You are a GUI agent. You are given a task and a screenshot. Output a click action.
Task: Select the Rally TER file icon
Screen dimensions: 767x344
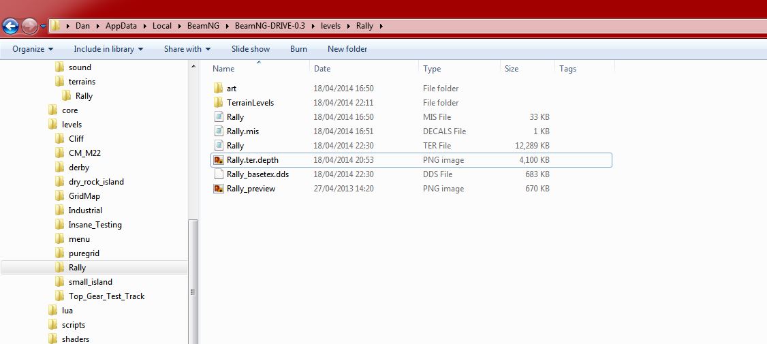pos(219,145)
